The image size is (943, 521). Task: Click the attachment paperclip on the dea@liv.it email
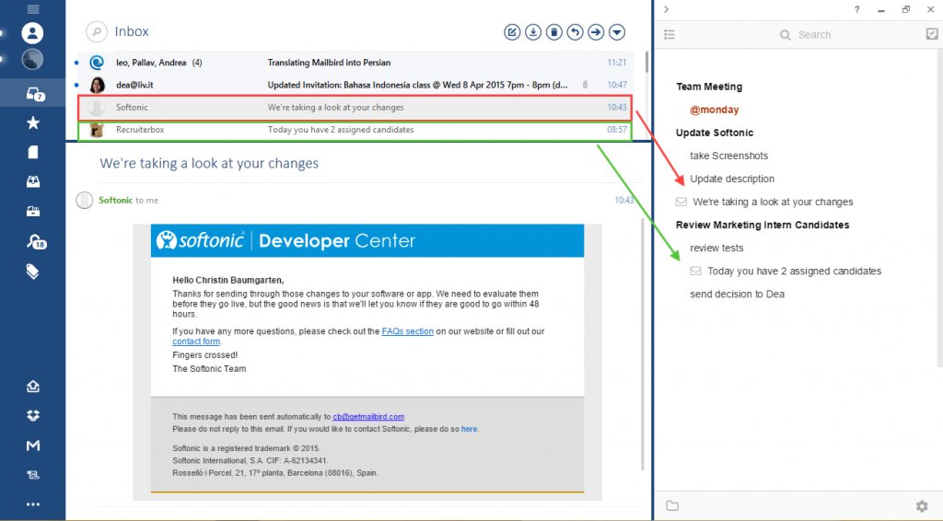[x=585, y=85]
